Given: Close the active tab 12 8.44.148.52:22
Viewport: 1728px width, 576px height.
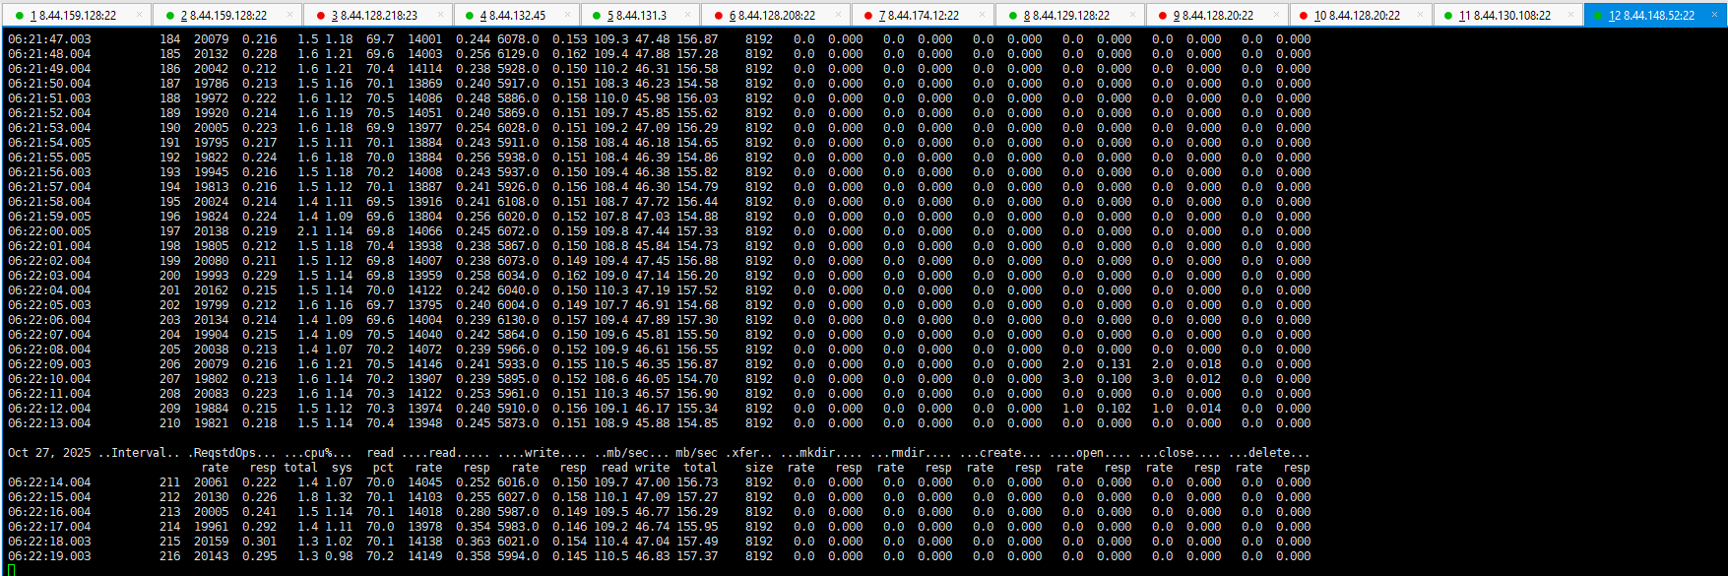Looking at the screenshot, I should click(1714, 15).
